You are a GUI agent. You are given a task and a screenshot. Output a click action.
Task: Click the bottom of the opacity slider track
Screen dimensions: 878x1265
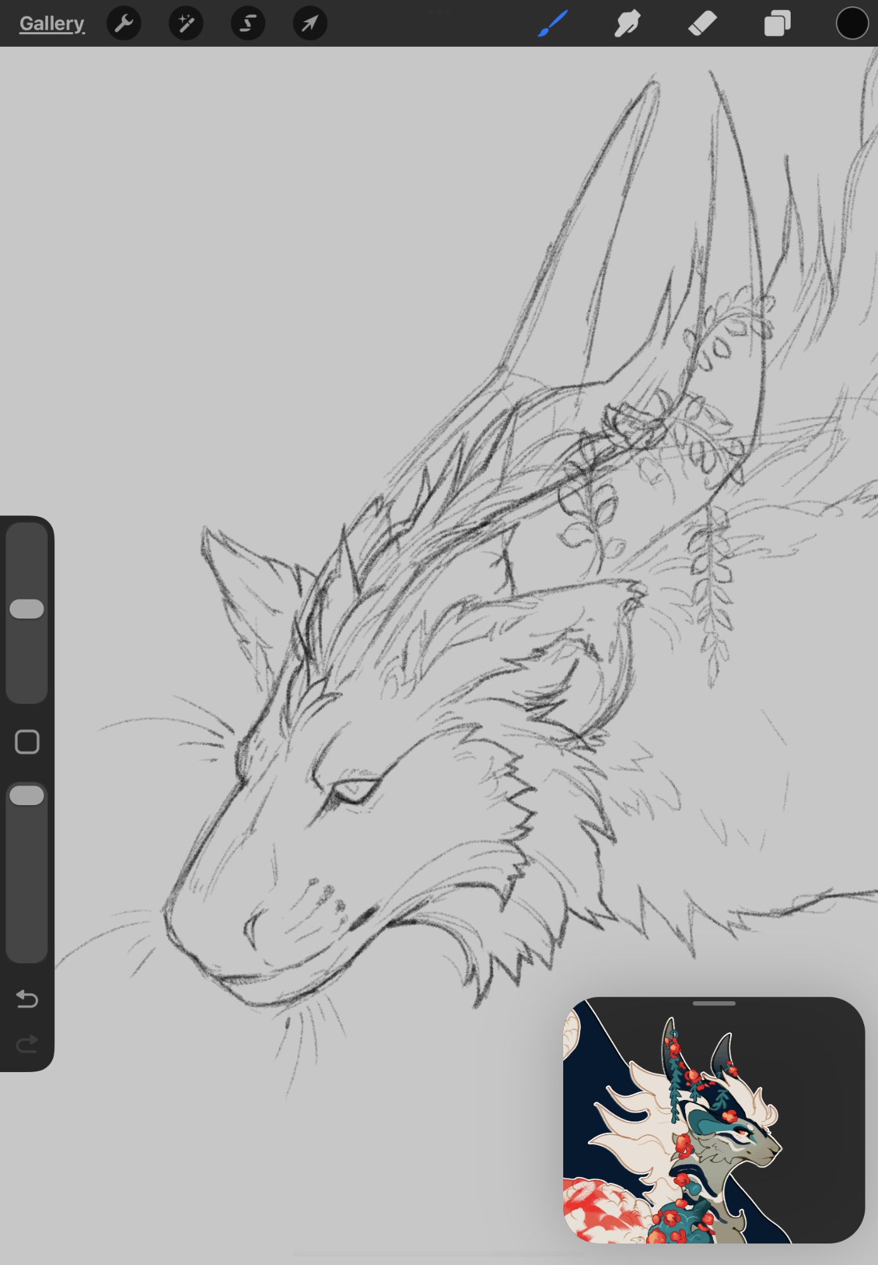(x=27, y=949)
